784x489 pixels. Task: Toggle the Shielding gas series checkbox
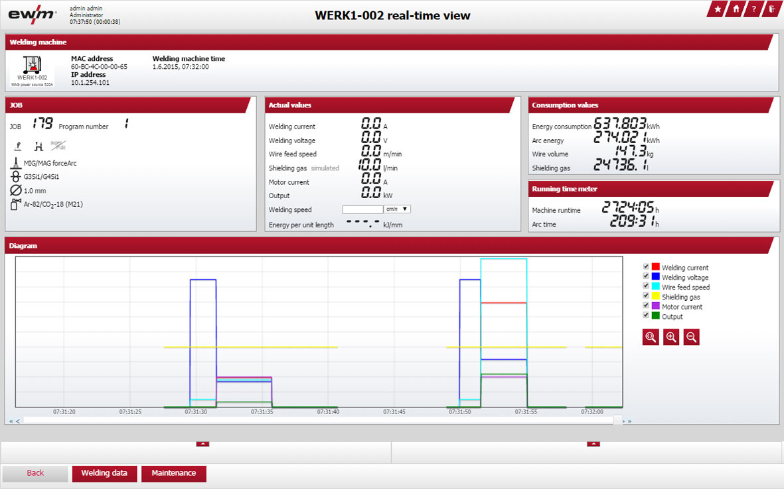coord(646,296)
